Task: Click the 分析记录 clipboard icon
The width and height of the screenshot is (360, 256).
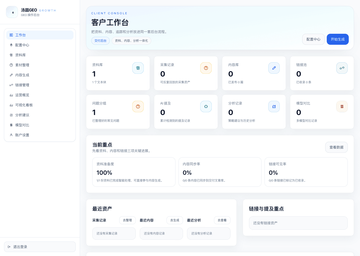Action: pos(274,106)
